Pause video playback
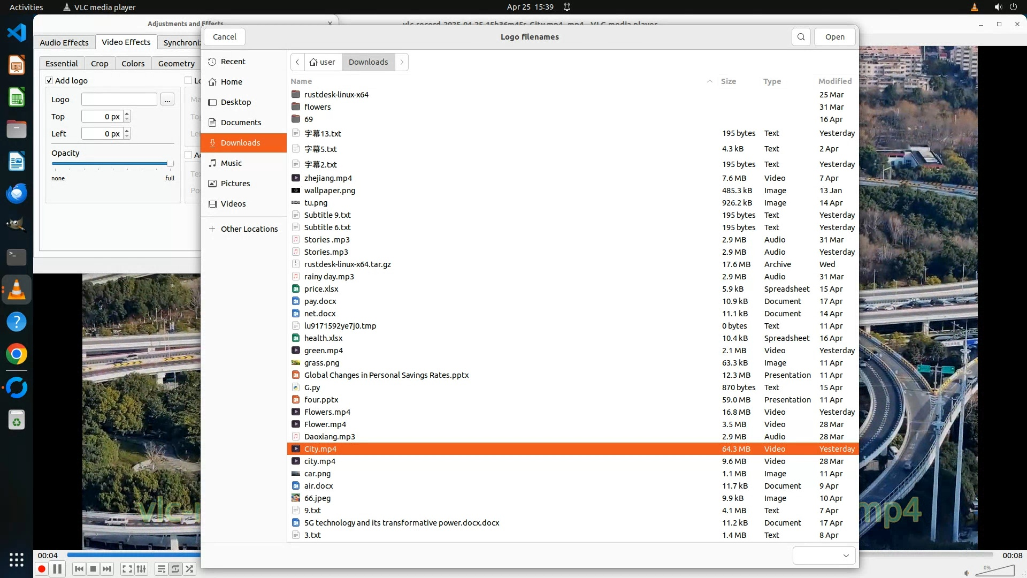The width and height of the screenshot is (1027, 578). click(x=57, y=569)
